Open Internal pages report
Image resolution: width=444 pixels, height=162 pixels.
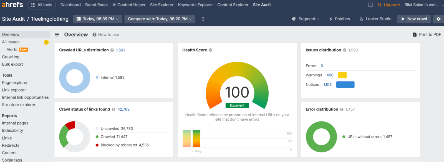tap(15, 123)
